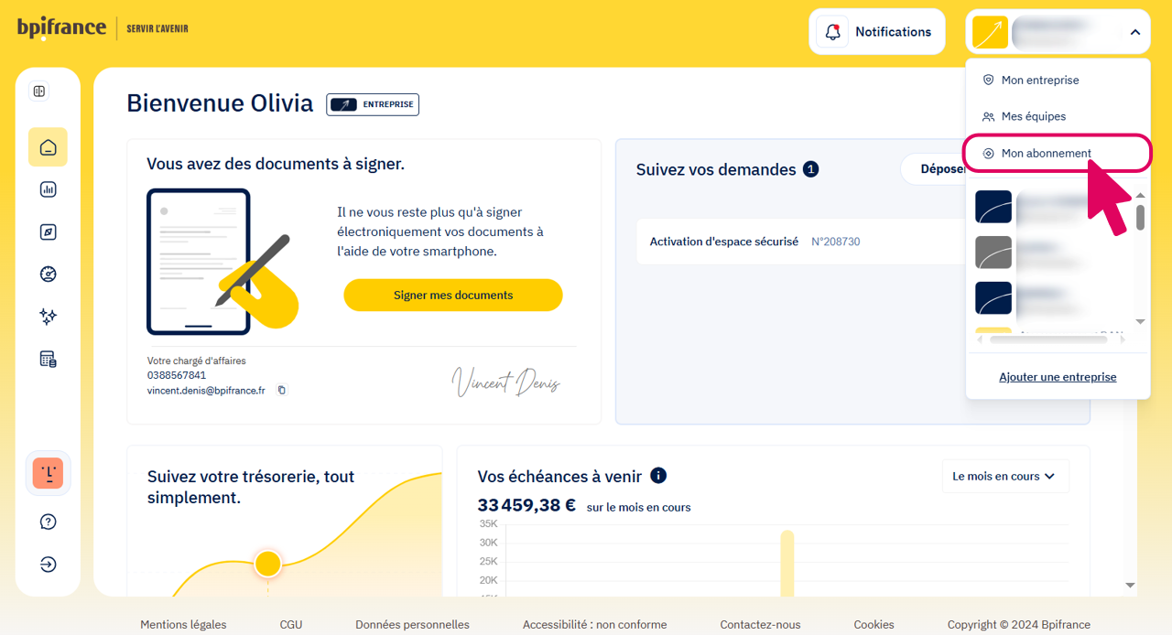Click the yellow company logo in header
The image size is (1172, 635).
click(990, 32)
